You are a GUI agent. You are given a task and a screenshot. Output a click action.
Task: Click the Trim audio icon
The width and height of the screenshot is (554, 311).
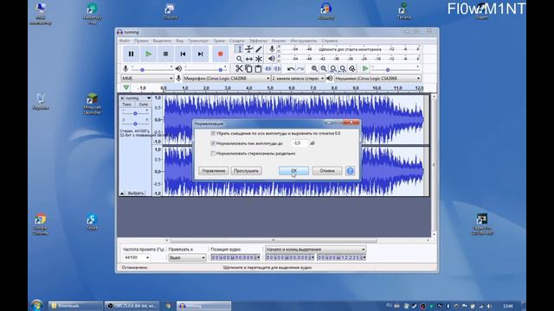click(x=268, y=69)
